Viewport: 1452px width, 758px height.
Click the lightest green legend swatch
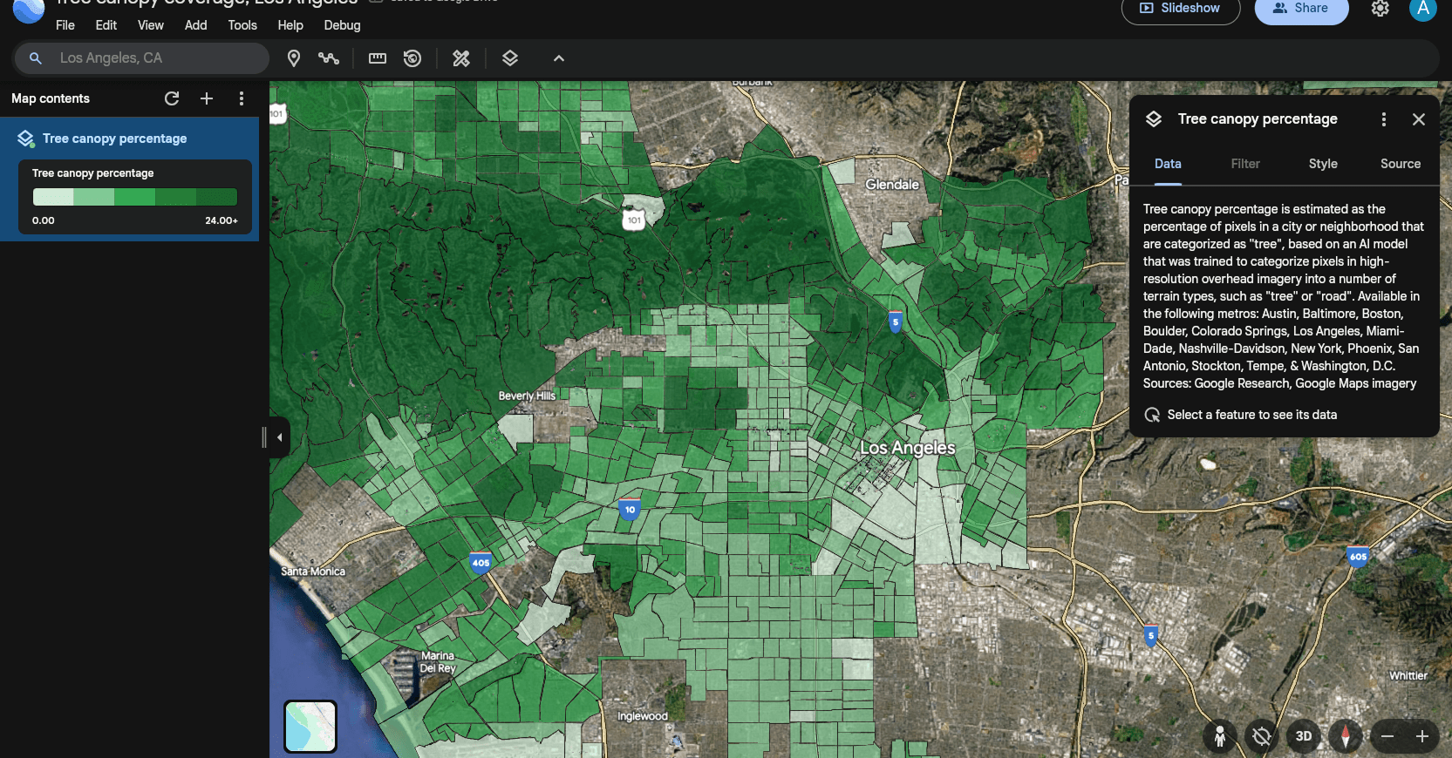[x=53, y=197]
